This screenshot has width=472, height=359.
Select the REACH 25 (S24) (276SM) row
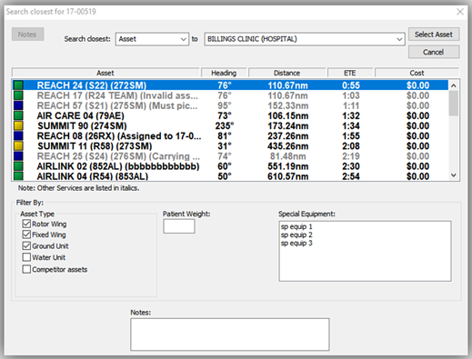coord(230,156)
